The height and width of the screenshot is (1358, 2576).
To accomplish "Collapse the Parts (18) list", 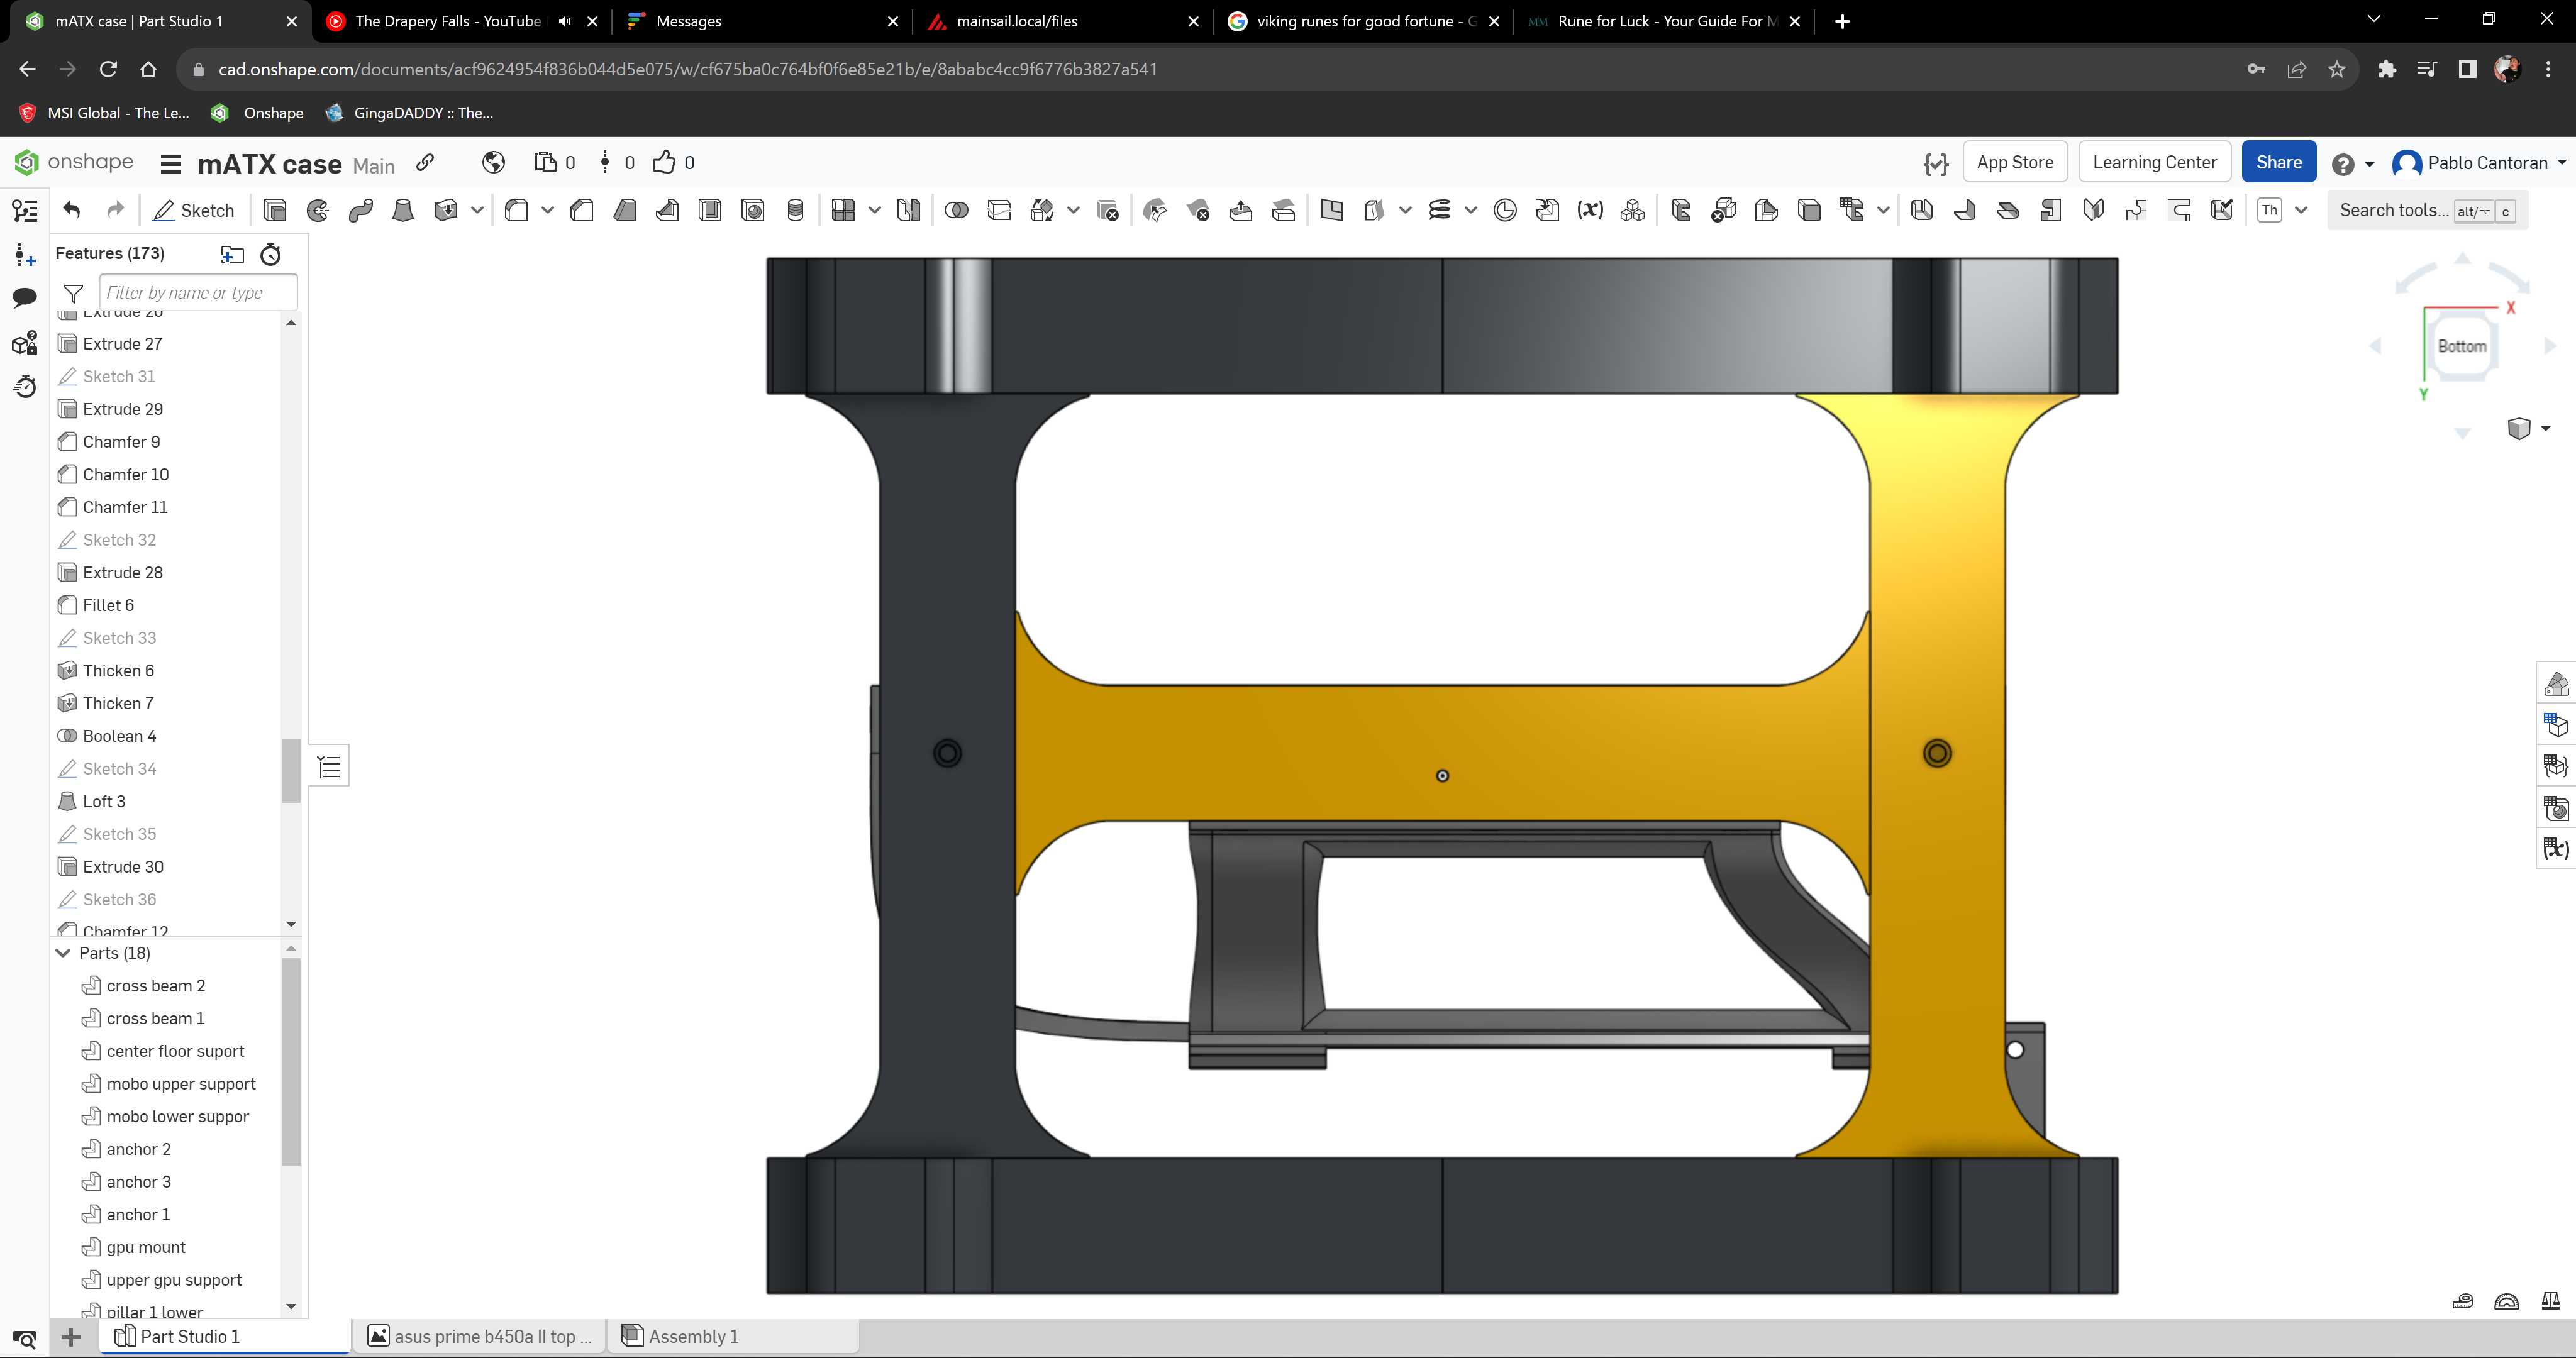I will 63,953.
